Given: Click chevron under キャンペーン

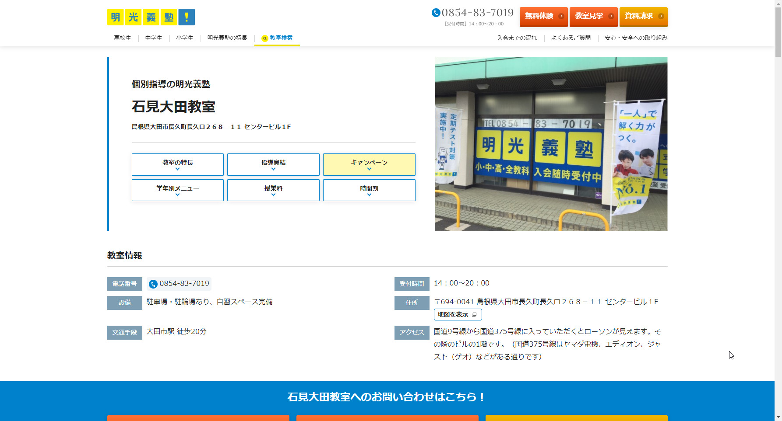Looking at the screenshot, I should tap(369, 169).
